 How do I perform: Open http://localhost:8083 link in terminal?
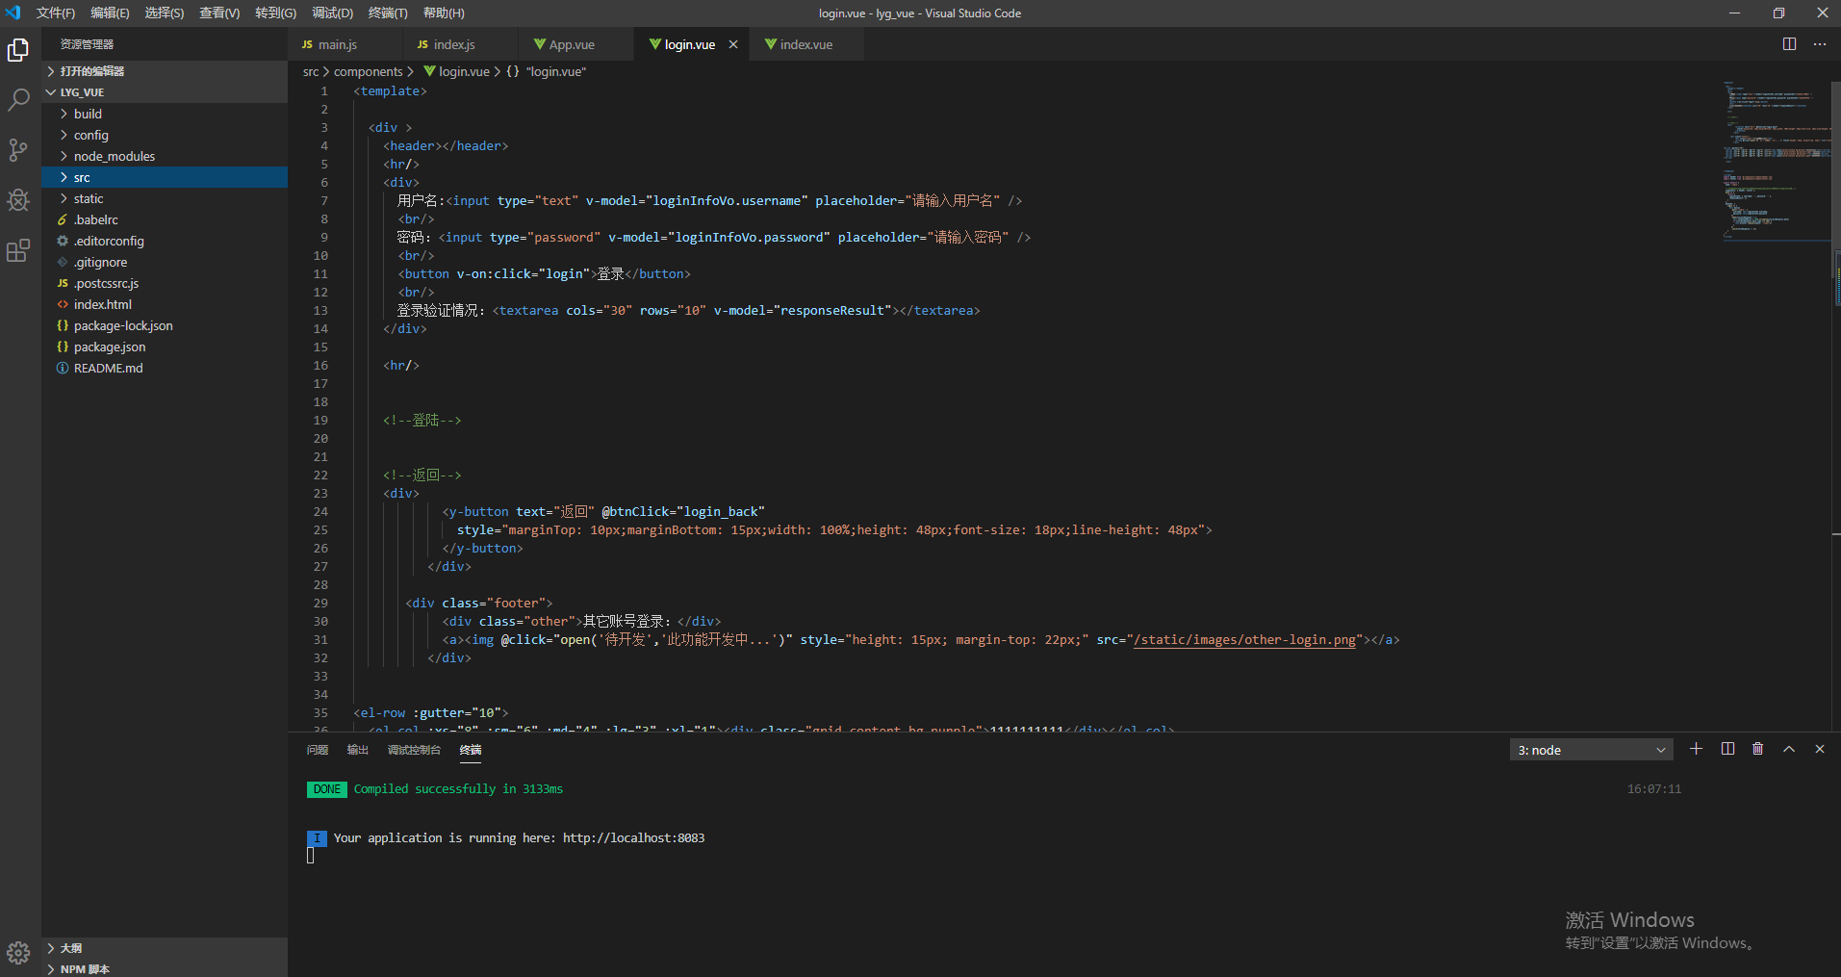pyautogui.click(x=634, y=837)
